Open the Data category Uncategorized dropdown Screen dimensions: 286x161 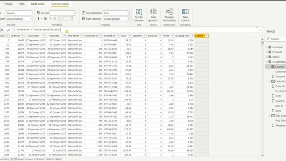[116, 19]
